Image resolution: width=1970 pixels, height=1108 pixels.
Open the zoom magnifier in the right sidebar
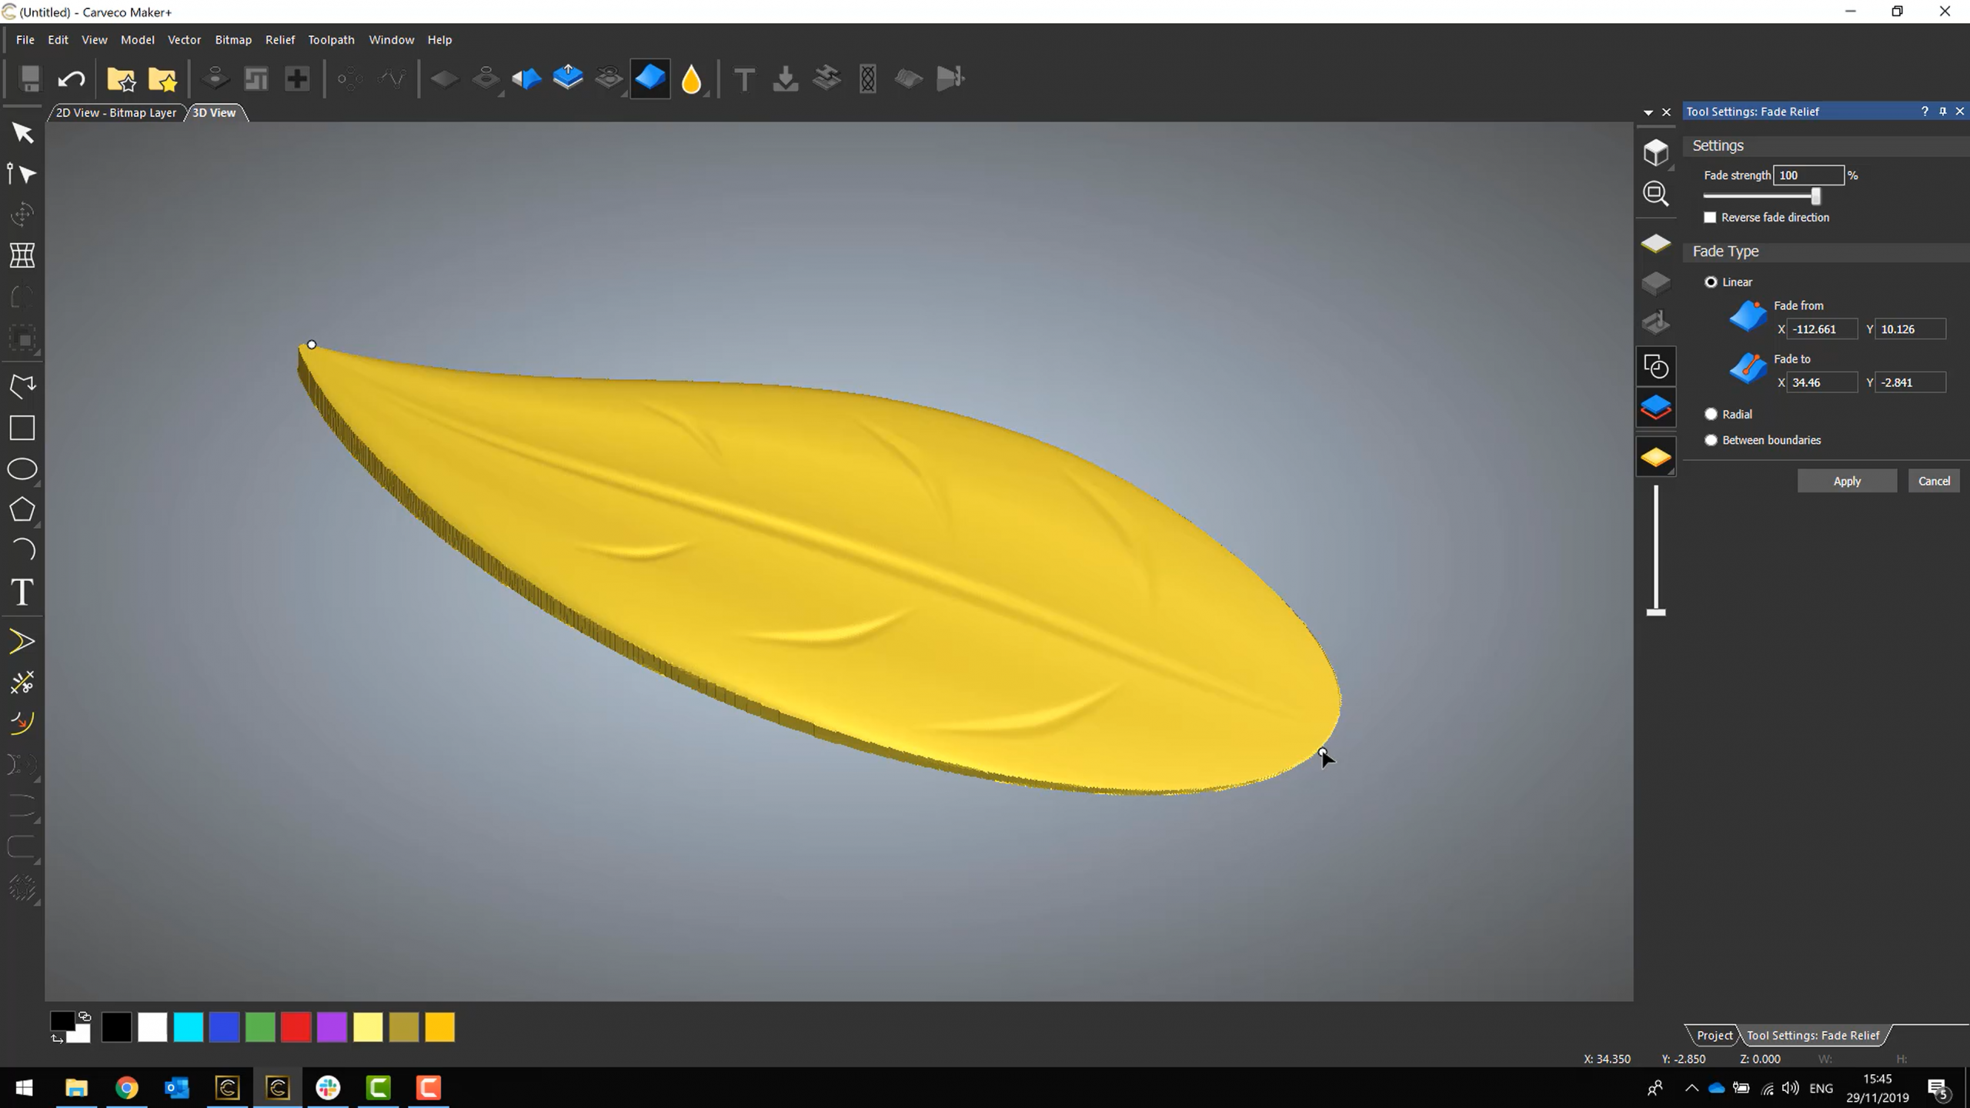(1655, 193)
